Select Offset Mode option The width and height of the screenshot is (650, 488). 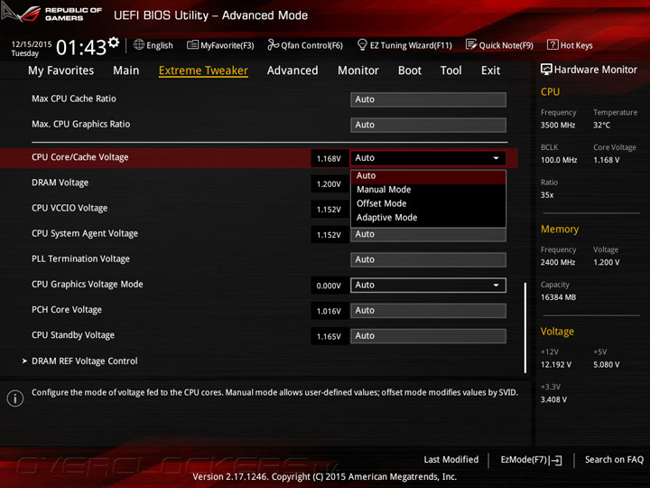[x=428, y=203]
